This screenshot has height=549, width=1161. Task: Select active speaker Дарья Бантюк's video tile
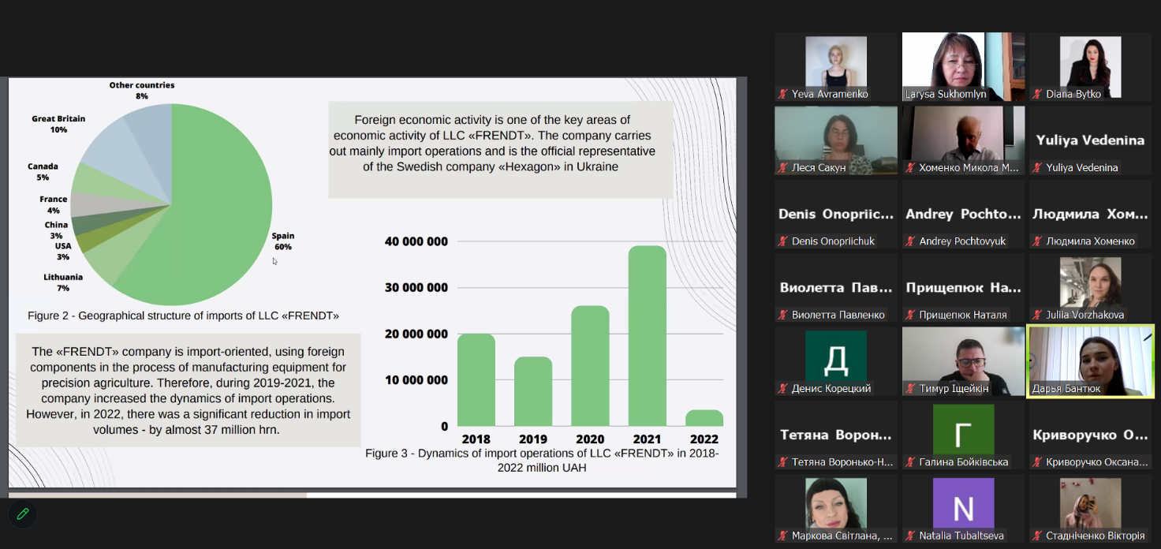coord(1090,360)
